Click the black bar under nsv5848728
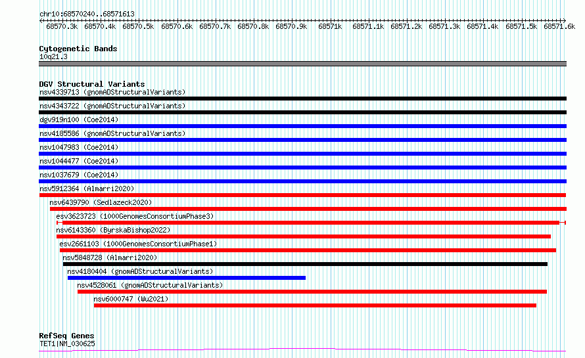Viewport: 585px width, 358px height. pos(305,264)
